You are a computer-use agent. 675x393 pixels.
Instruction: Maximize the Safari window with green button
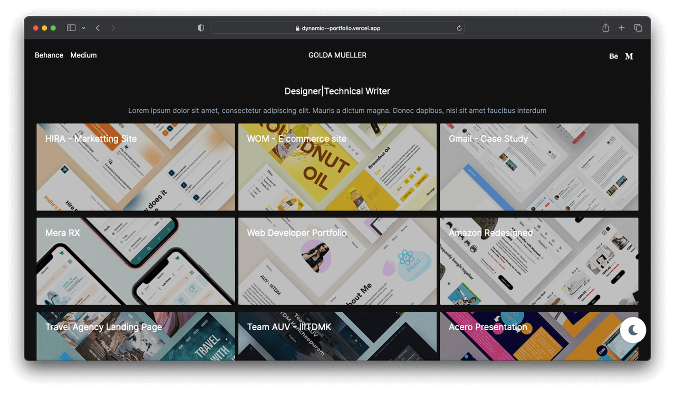click(x=53, y=28)
